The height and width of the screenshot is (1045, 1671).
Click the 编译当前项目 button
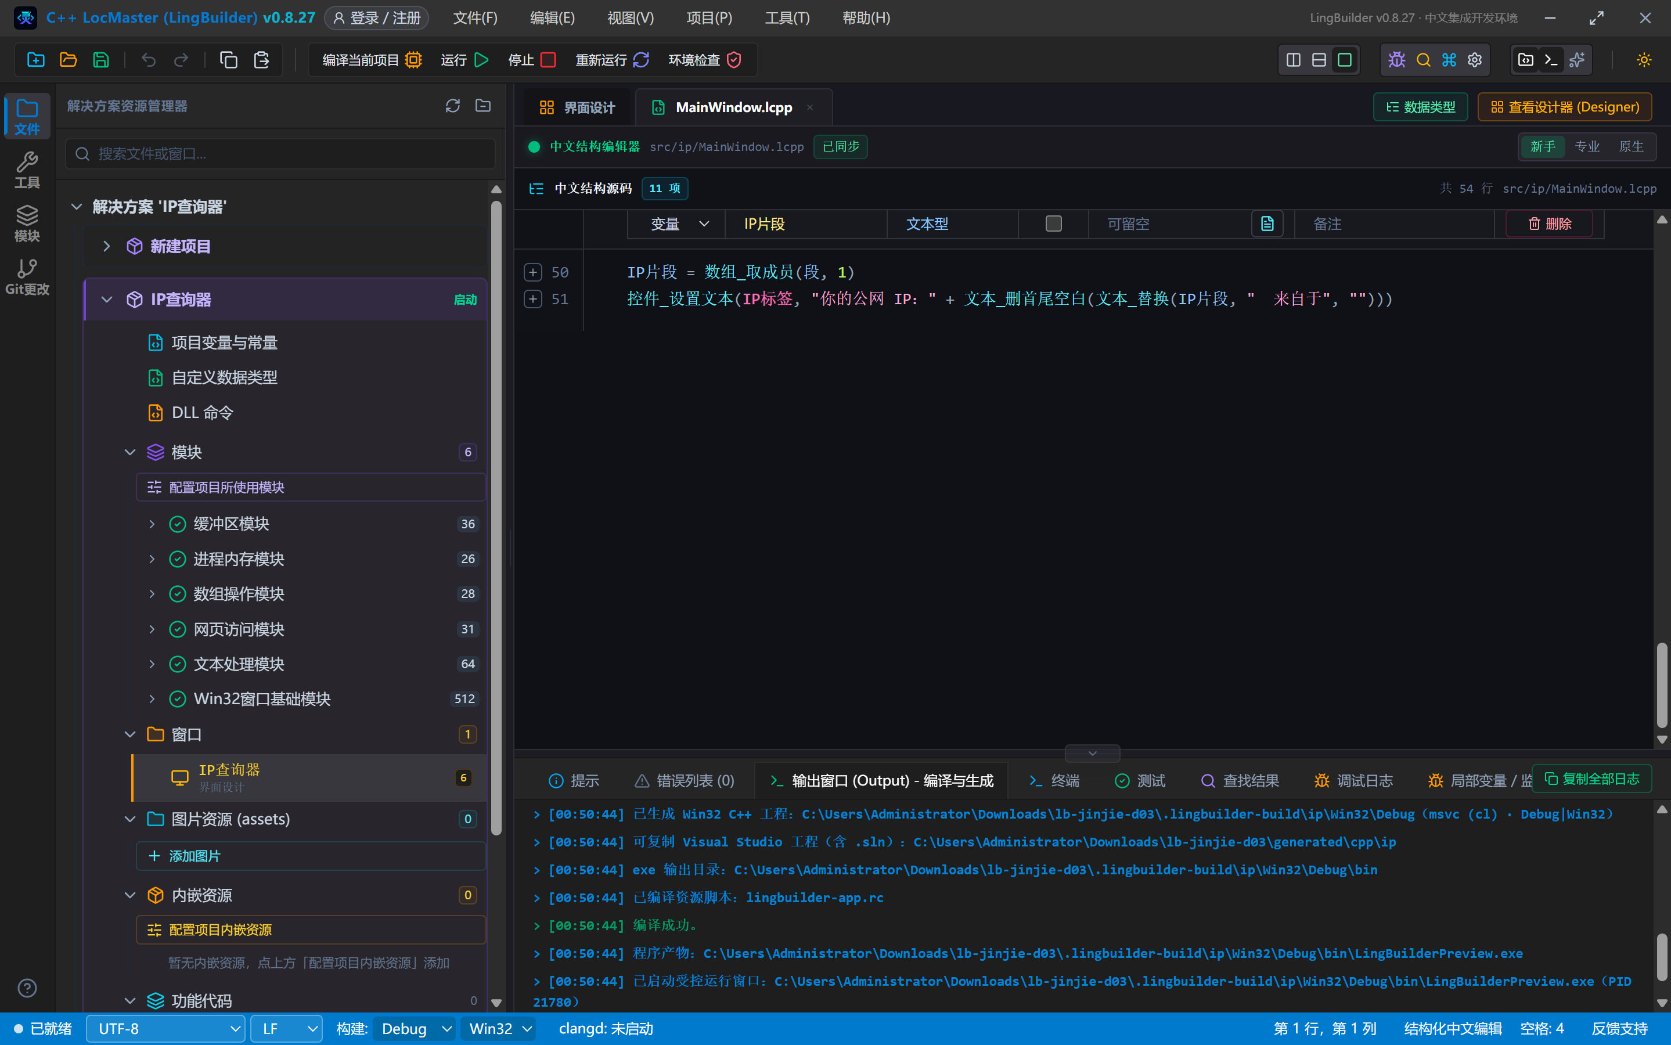pos(372,60)
